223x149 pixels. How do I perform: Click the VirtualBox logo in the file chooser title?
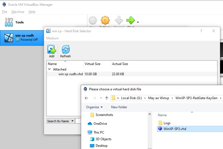click(x=85, y=89)
